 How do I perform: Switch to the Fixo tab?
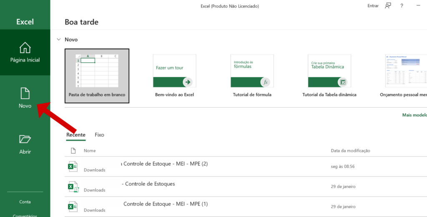[x=99, y=135]
